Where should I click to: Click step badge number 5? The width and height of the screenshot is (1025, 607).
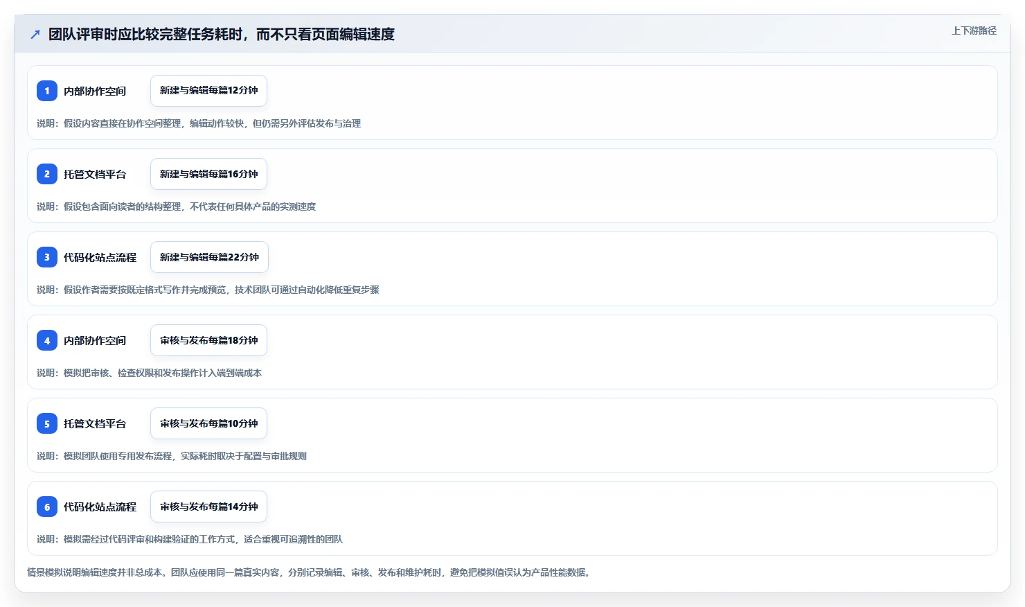(x=47, y=423)
